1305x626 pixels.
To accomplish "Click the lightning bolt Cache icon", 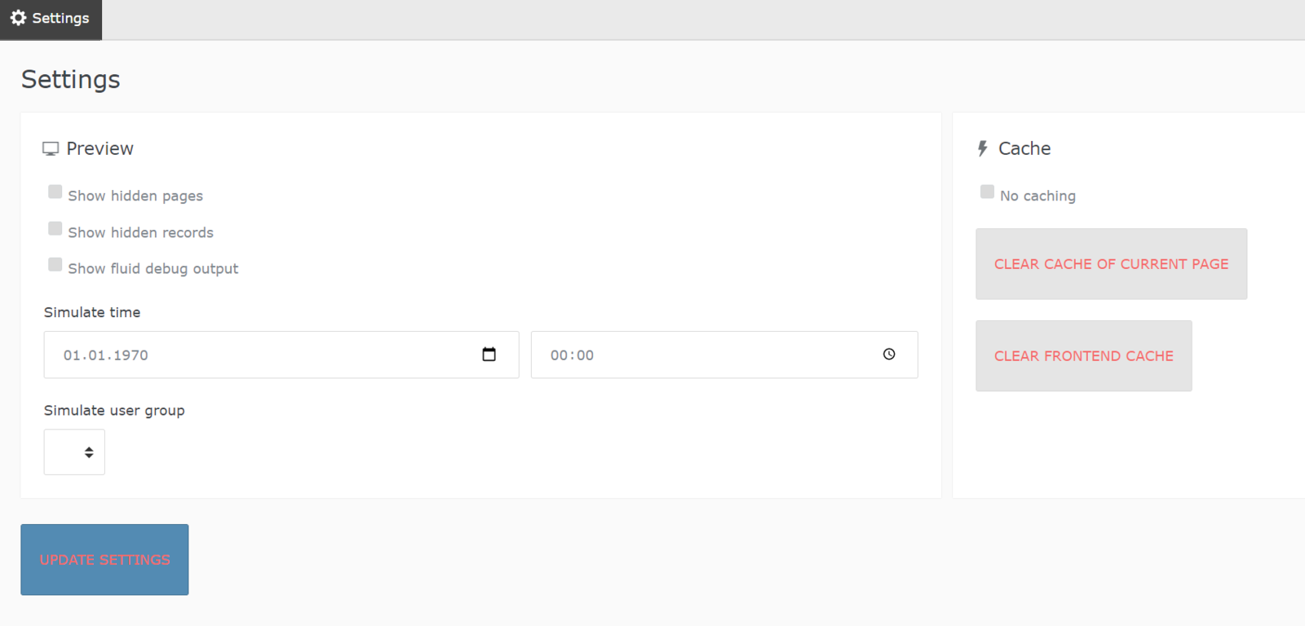I will coord(983,148).
